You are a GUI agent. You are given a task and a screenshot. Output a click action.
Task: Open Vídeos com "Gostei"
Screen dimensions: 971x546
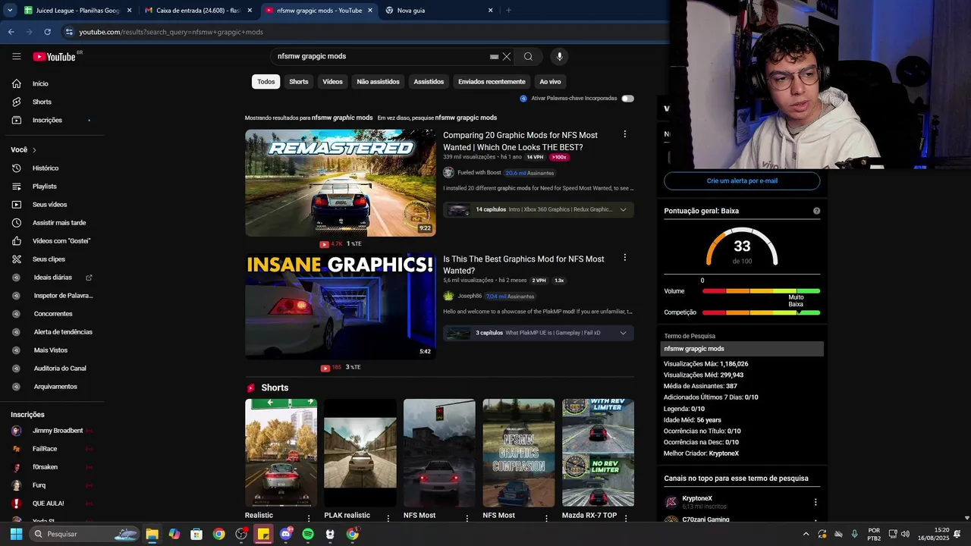pos(61,240)
